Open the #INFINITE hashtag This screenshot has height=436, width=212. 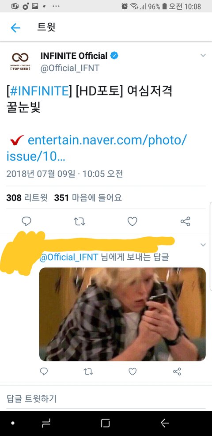click(x=38, y=91)
